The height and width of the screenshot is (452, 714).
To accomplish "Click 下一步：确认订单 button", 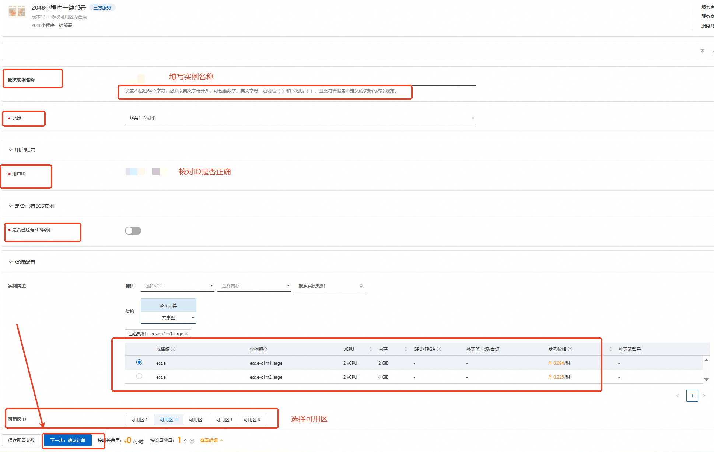I will [x=68, y=440].
